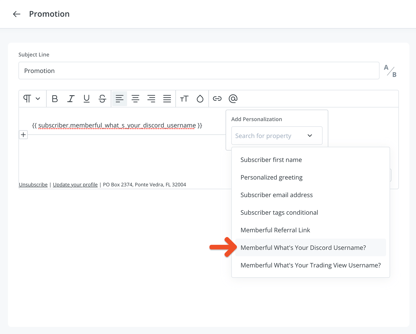Click the Subject Line label

click(34, 55)
